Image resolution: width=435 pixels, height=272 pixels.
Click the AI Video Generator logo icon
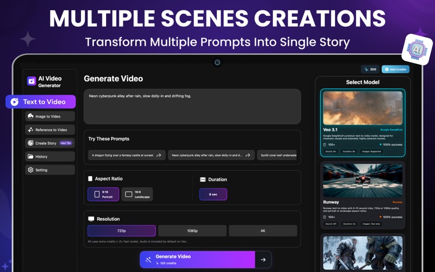point(32,81)
